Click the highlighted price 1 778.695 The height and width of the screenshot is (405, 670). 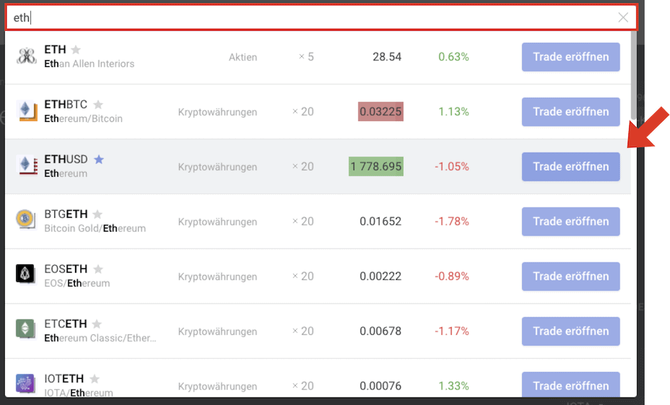376,167
